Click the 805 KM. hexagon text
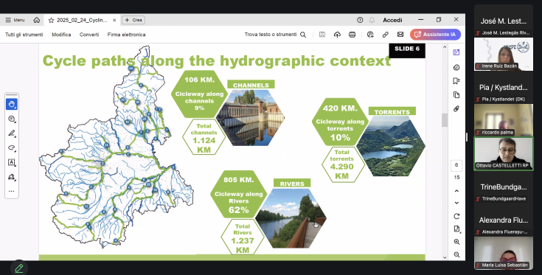 (x=238, y=180)
